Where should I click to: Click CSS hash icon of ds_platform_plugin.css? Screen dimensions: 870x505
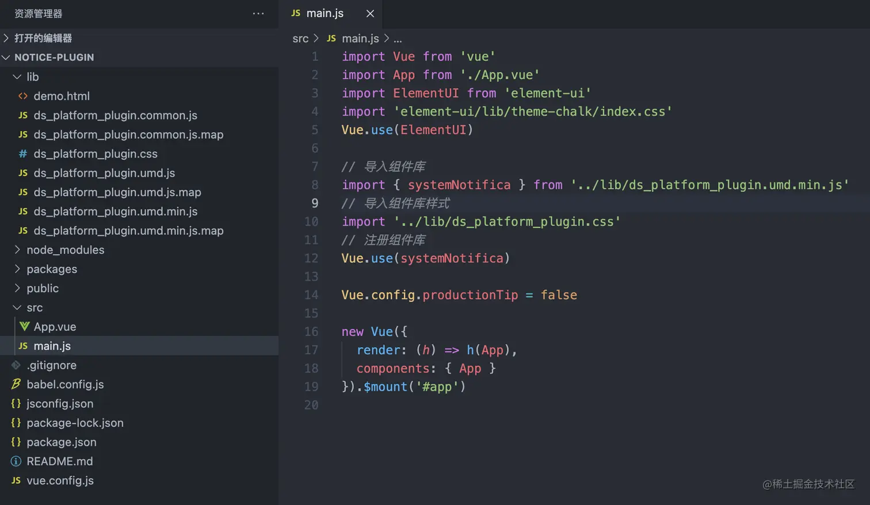23,154
